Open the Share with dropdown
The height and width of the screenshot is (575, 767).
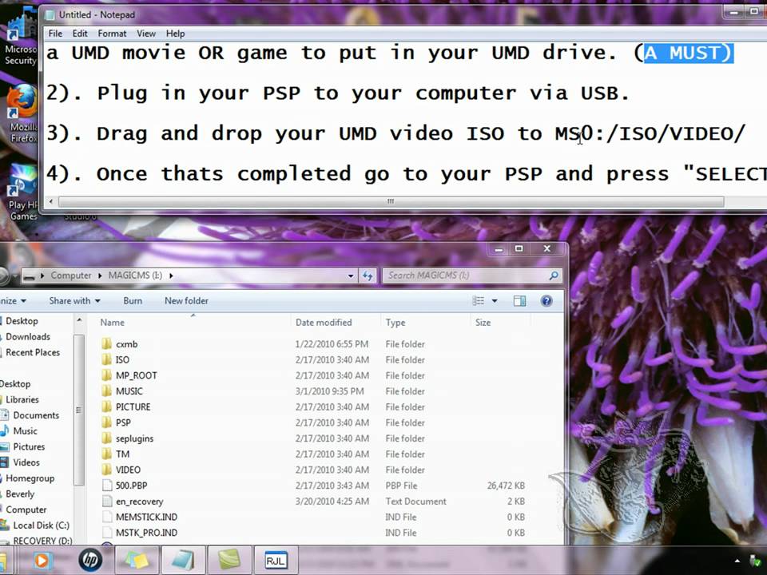[74, 301]
